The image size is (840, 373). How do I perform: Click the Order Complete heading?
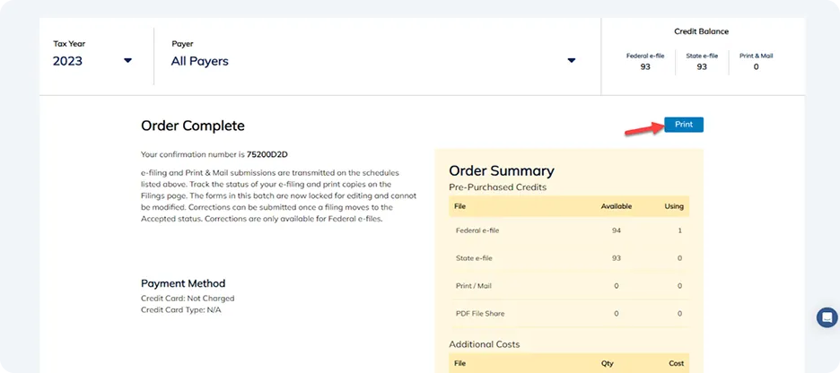click(193, 126)
